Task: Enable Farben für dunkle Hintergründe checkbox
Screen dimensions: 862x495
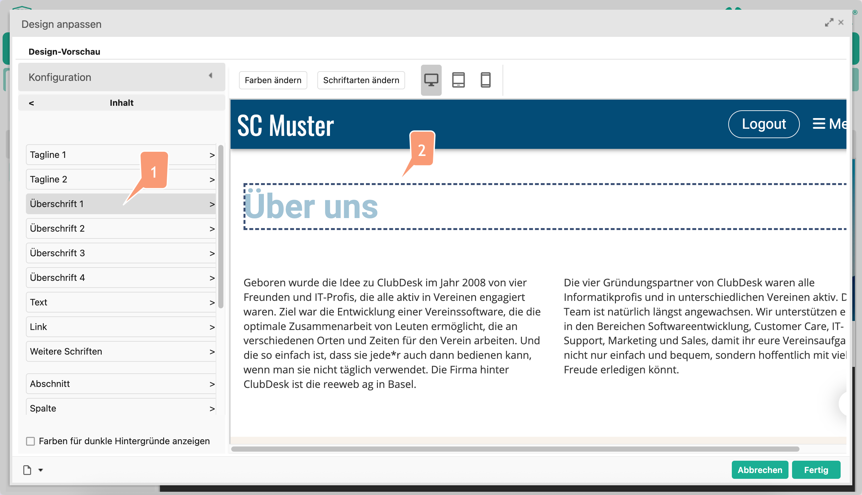Action: [31, 441]
